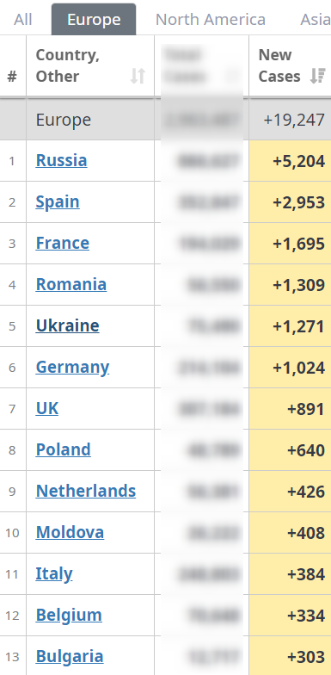Click the # column header
This screenshot has width=331, height=675.
[12, 76]
